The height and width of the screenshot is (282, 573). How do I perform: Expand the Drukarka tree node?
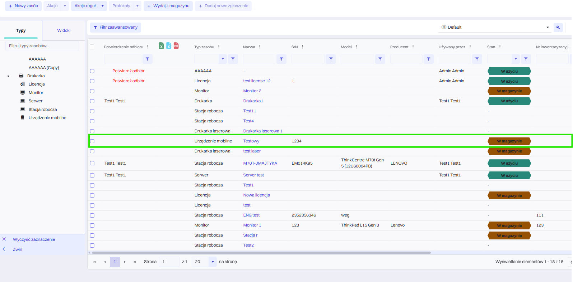point(9,76)
